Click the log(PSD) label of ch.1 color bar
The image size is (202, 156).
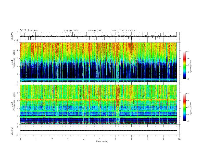(191, 66)
